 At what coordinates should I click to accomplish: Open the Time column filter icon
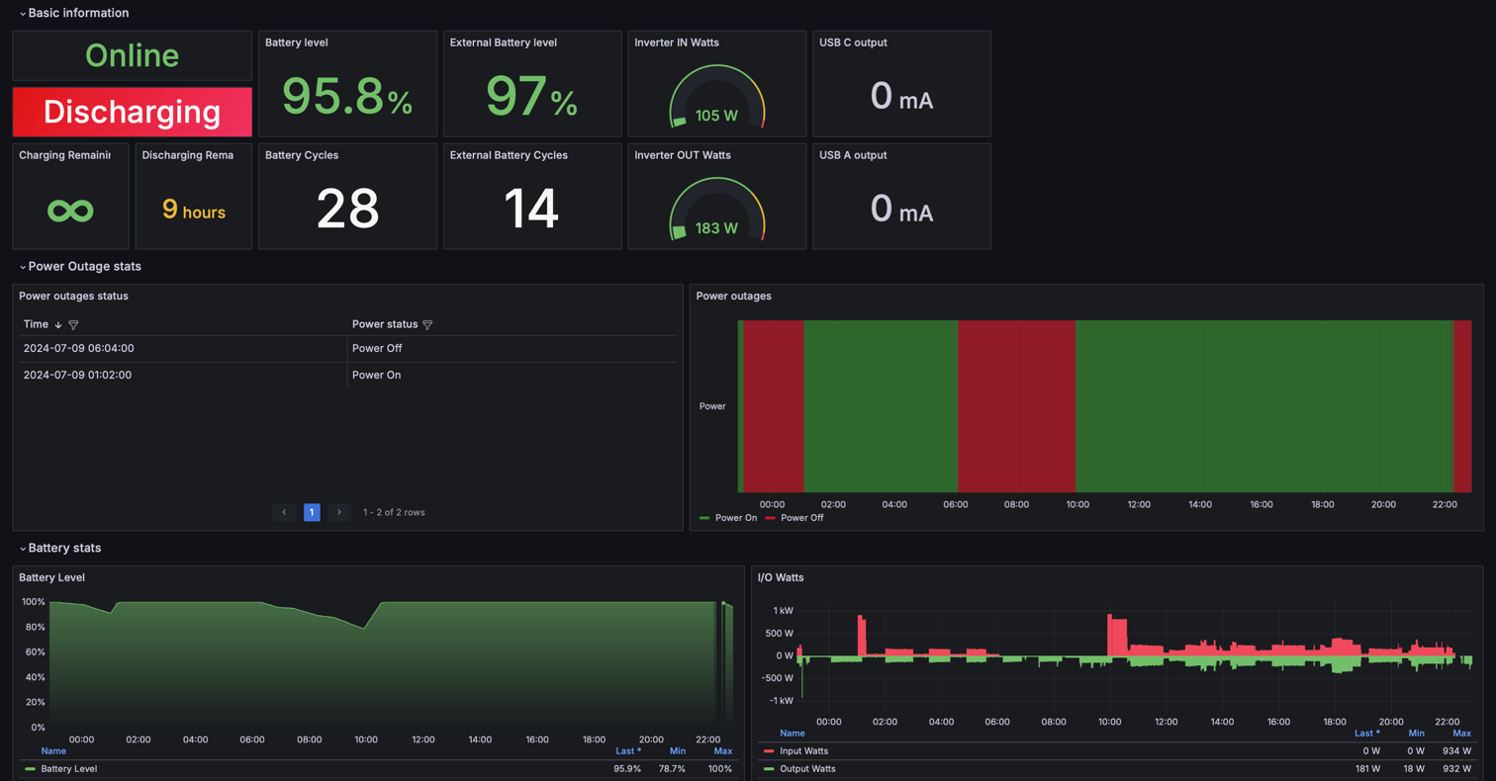(73, 324)
